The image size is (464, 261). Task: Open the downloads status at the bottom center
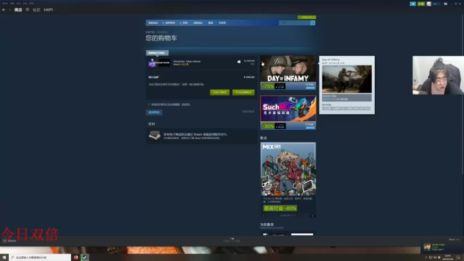[232, 240]
